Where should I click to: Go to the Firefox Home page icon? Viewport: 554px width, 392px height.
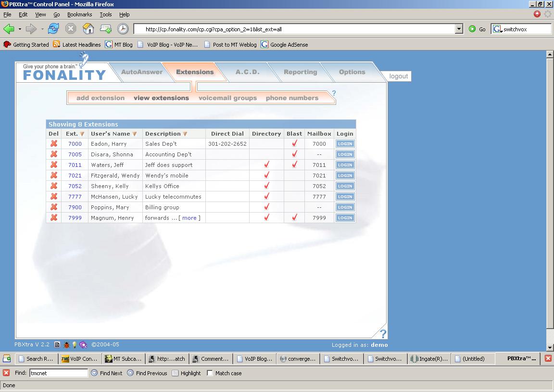point(88,29)
